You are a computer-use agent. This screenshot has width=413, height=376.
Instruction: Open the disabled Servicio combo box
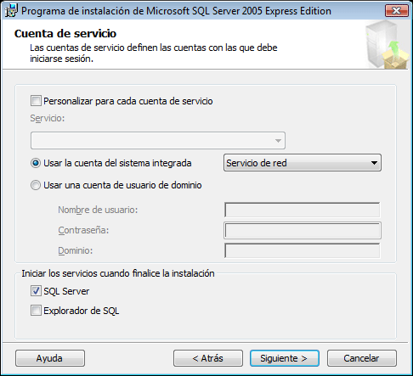tap(158, 140)
